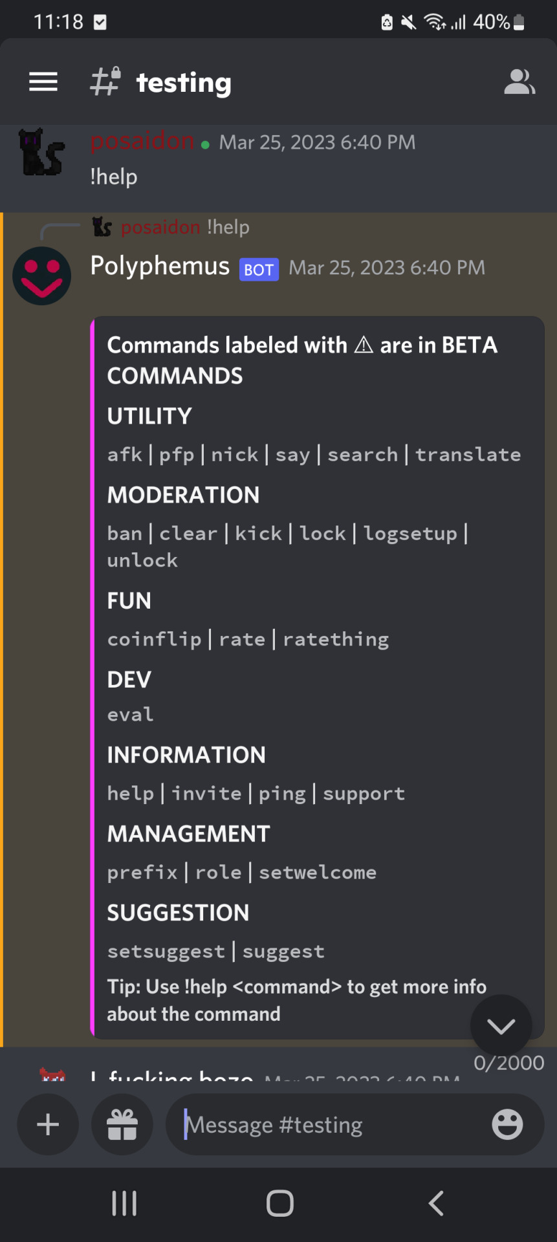This screenshot has width=557, height=1242.
Task: Tap the posaidon username in red
Action: pyautogui.click(x=142, y=141)
